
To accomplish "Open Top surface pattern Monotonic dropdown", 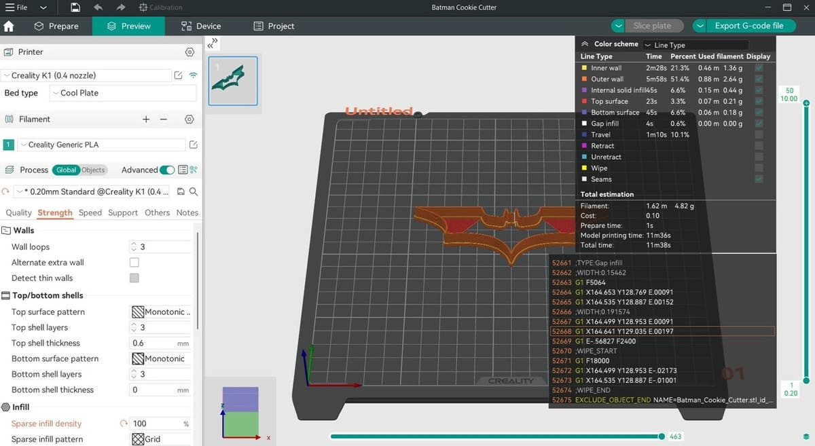I will [x=160, y=312].
